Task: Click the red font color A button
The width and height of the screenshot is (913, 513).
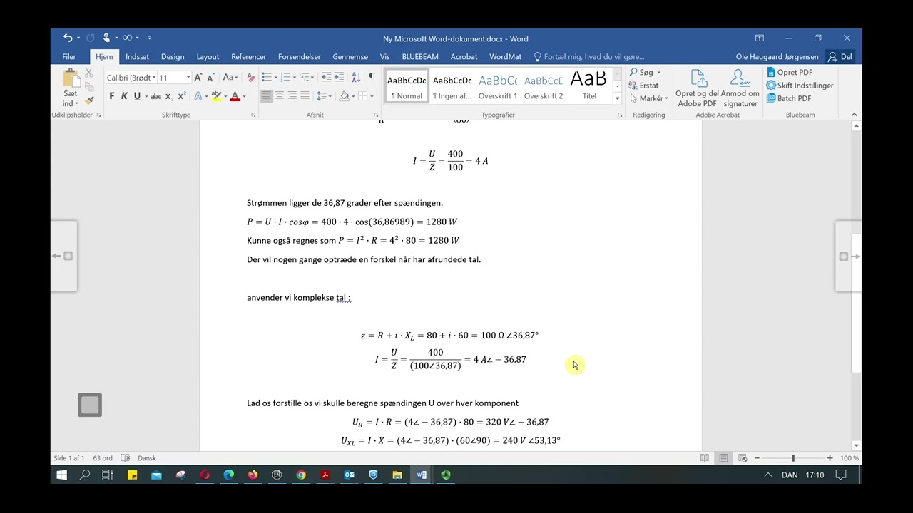Action: tap(235, 96)
